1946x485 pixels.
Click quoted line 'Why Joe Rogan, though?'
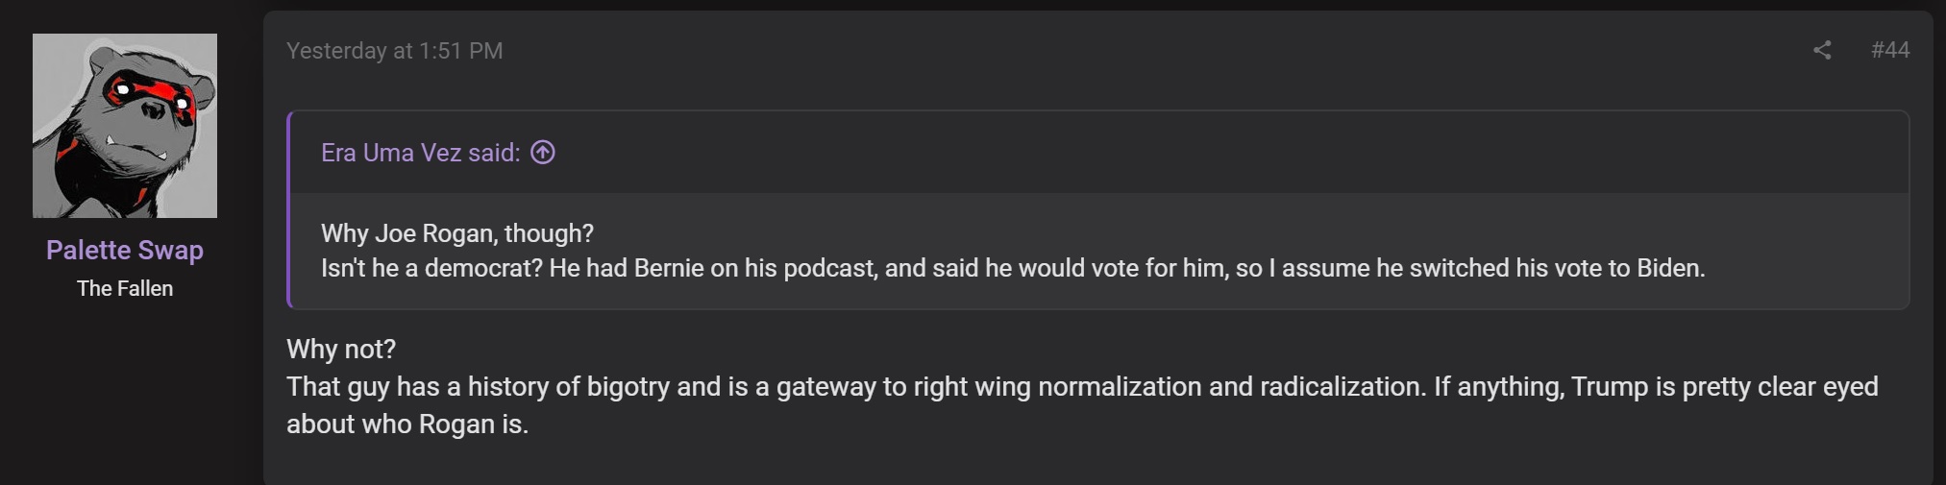[457, 233]
